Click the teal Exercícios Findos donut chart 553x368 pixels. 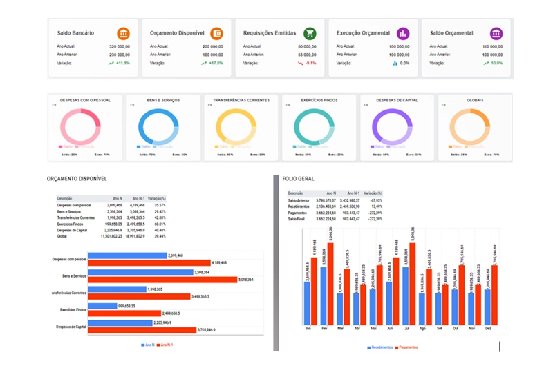pyautogui.click(x=314, y=127)
